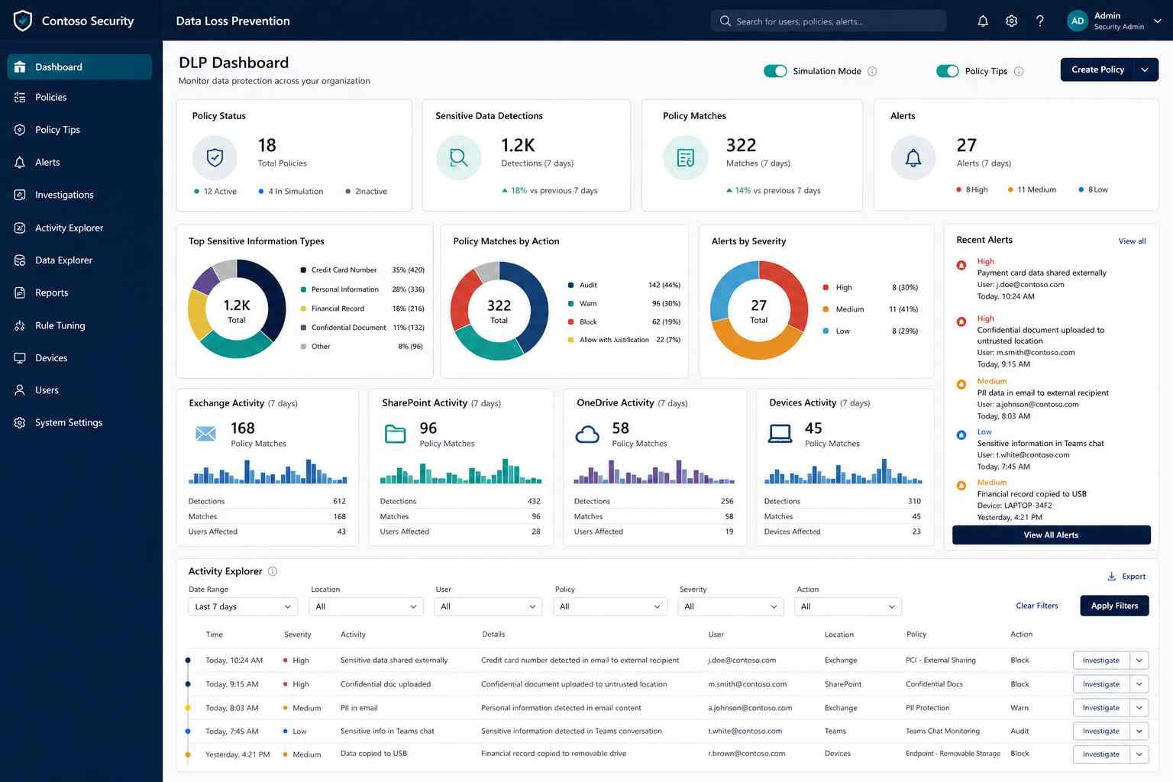Open the Admin account menu chevron

point(1158,21)
